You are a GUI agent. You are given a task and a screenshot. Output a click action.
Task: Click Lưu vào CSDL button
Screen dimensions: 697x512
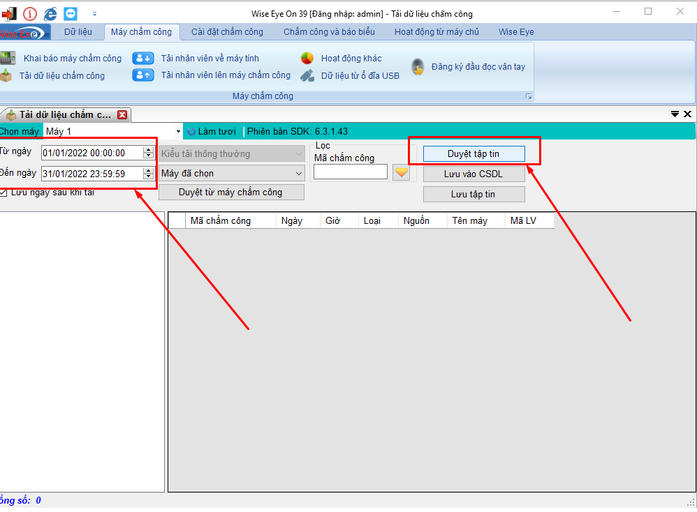(474, 174)
